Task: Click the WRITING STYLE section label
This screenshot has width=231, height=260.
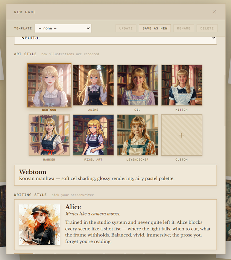Action: click(x=30, y=195)
